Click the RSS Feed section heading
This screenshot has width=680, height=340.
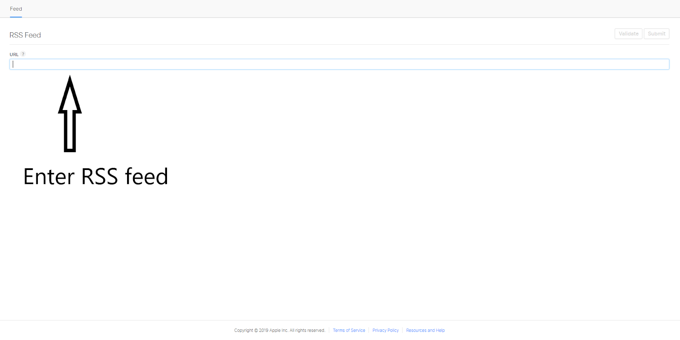click(25, 35)
